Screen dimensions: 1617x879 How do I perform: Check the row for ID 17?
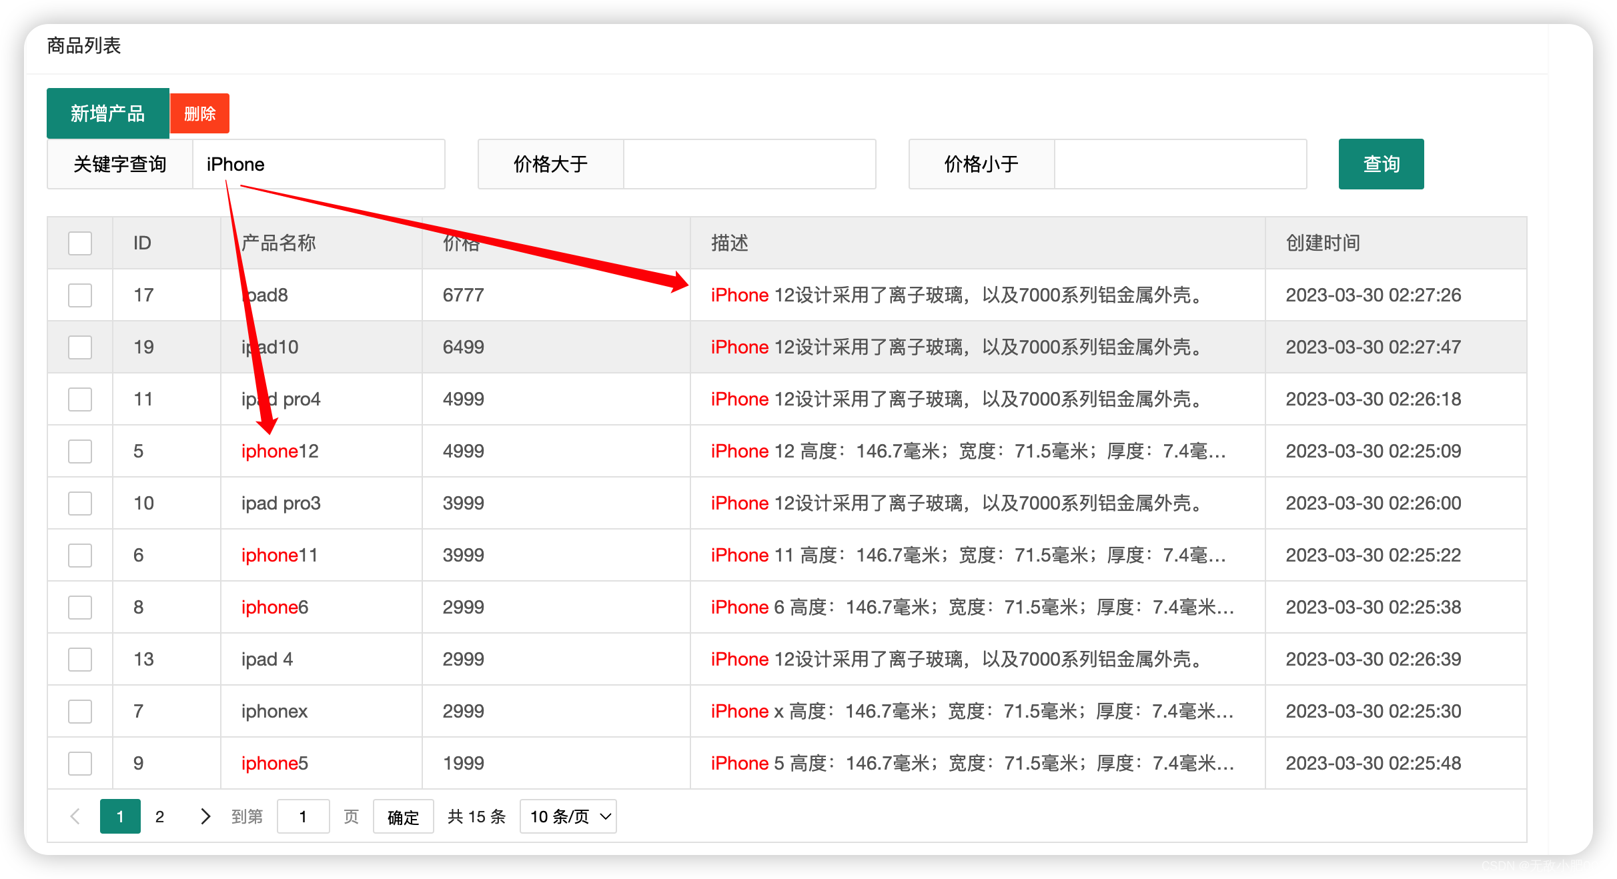click(80, 295)
